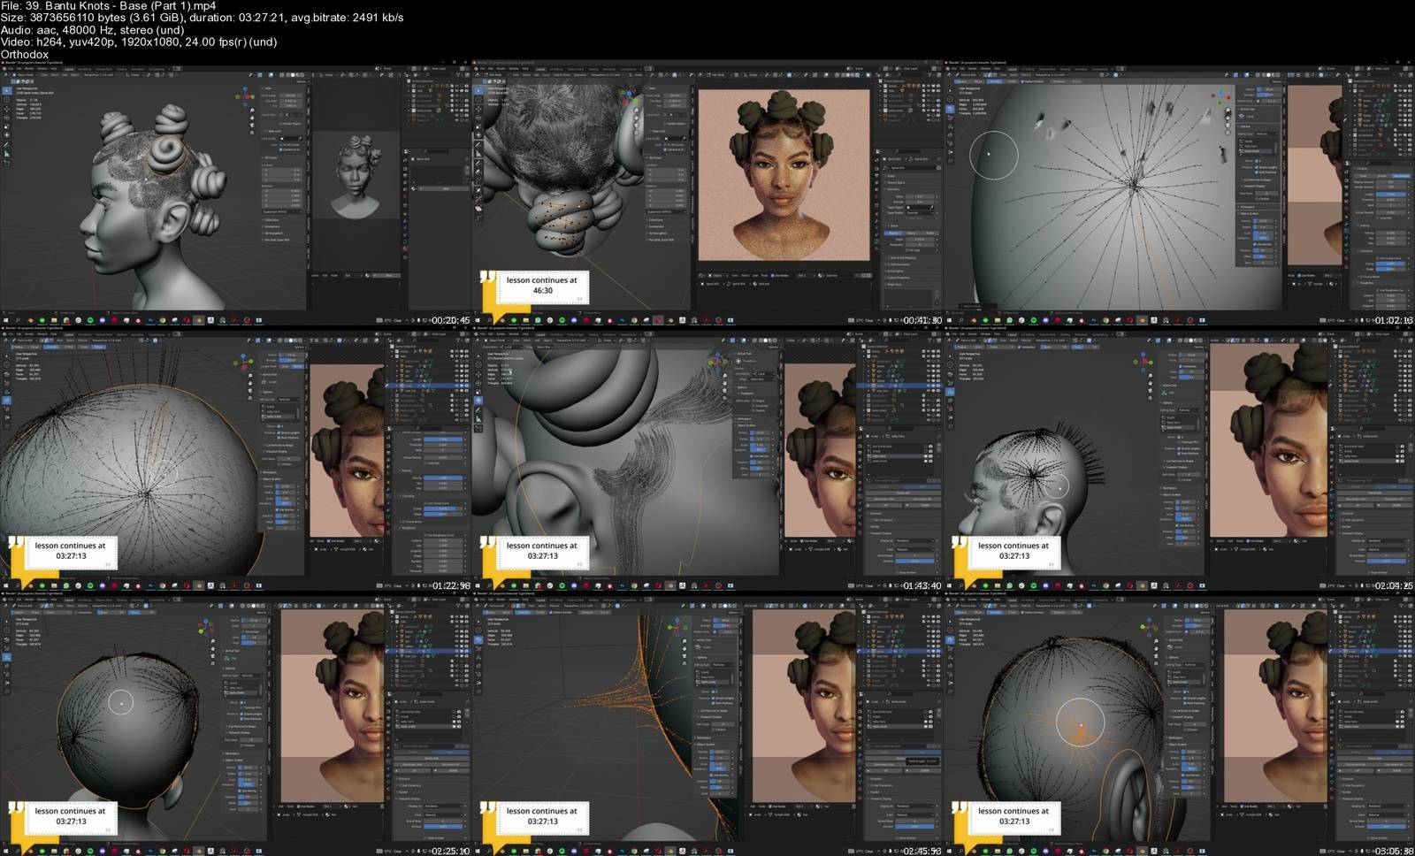
Task: Open the thumbnail stamped 00:20:45
Action: click(x=235, y=194)
